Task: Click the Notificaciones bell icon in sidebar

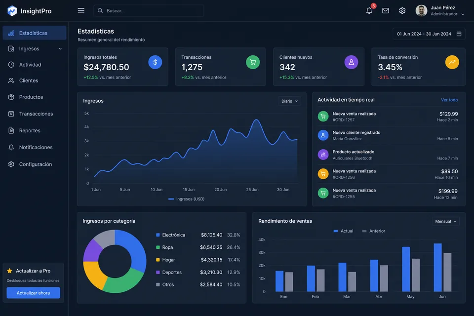Action: 11,147
